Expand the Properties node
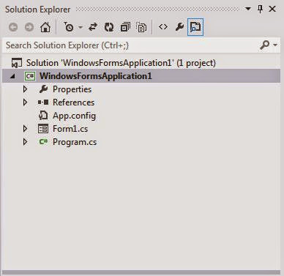The image size is (284, 276). pos(25,89)
